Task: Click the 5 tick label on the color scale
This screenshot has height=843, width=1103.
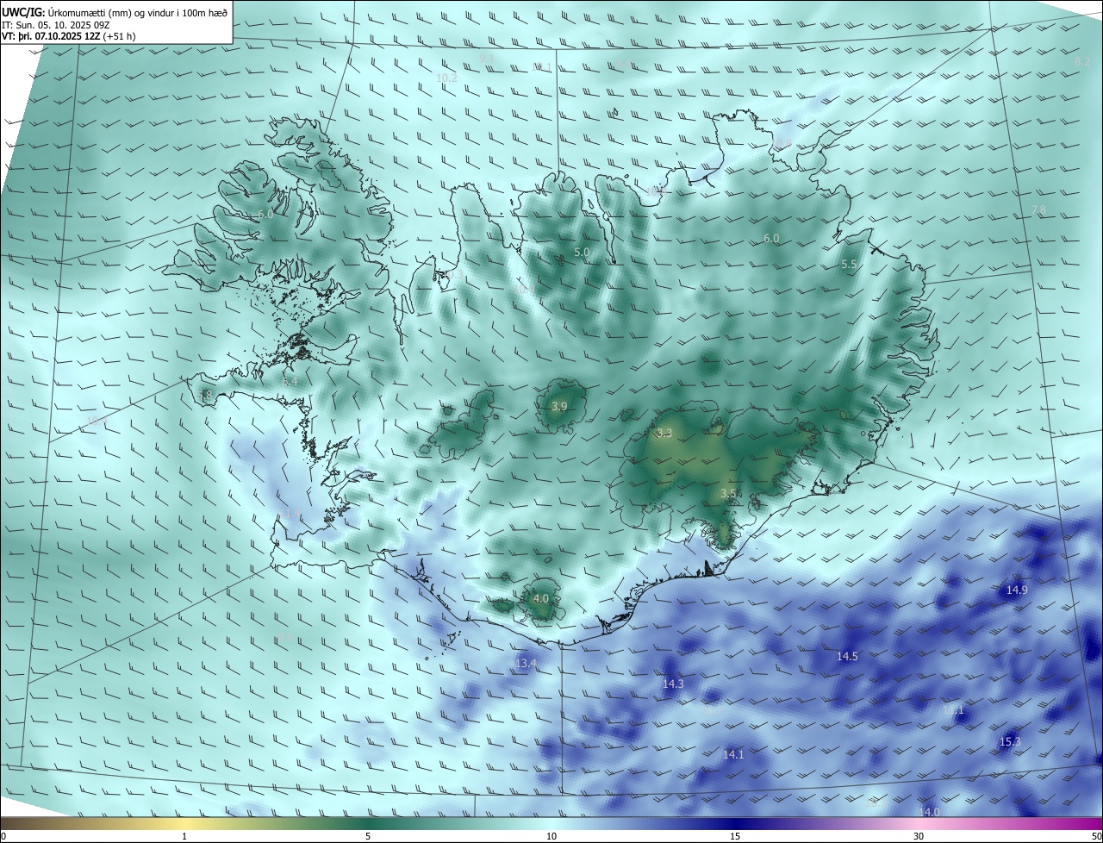Action: point(368,836)
